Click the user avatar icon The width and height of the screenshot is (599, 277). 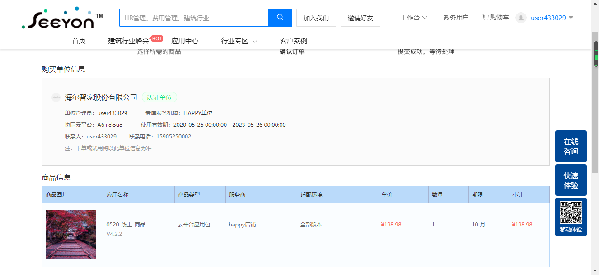click(521, 18)
